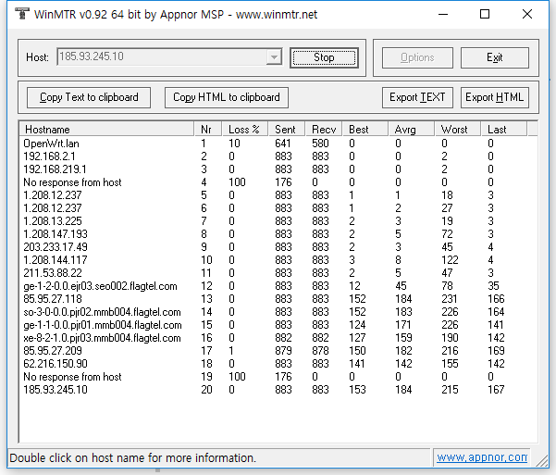This screenshot has height=475, width=556.
Task: Select the 62.216.150.90 host row
Action: 56,364
